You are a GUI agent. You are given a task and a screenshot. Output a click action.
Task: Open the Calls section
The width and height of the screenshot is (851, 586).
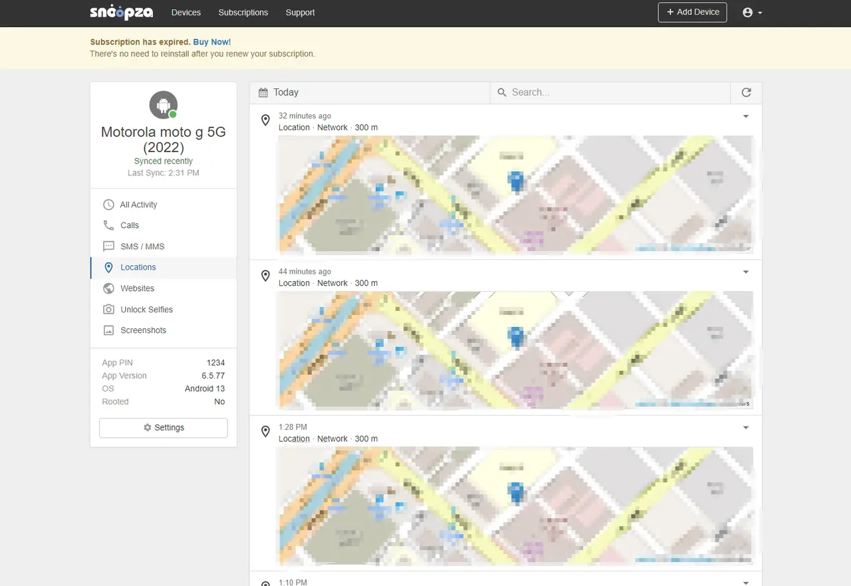(x=164, y=225)
